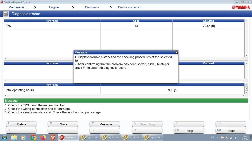Screen dimensions: 252x141
Task: Close the Message popup dialog
Action: (176, 52)
